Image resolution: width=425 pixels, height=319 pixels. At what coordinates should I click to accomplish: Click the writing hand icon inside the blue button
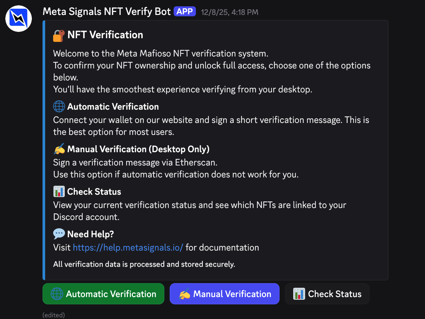tap(184, 294)
